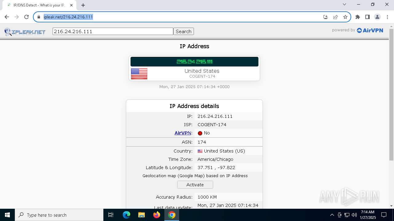Screen dimensions: 394x221
Task: Focus the IP search input field
Action: [x=113, y=31]
